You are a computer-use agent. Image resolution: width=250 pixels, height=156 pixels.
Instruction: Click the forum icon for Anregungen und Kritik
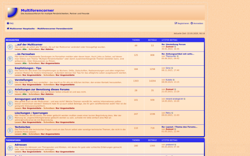tap(10, 104)
